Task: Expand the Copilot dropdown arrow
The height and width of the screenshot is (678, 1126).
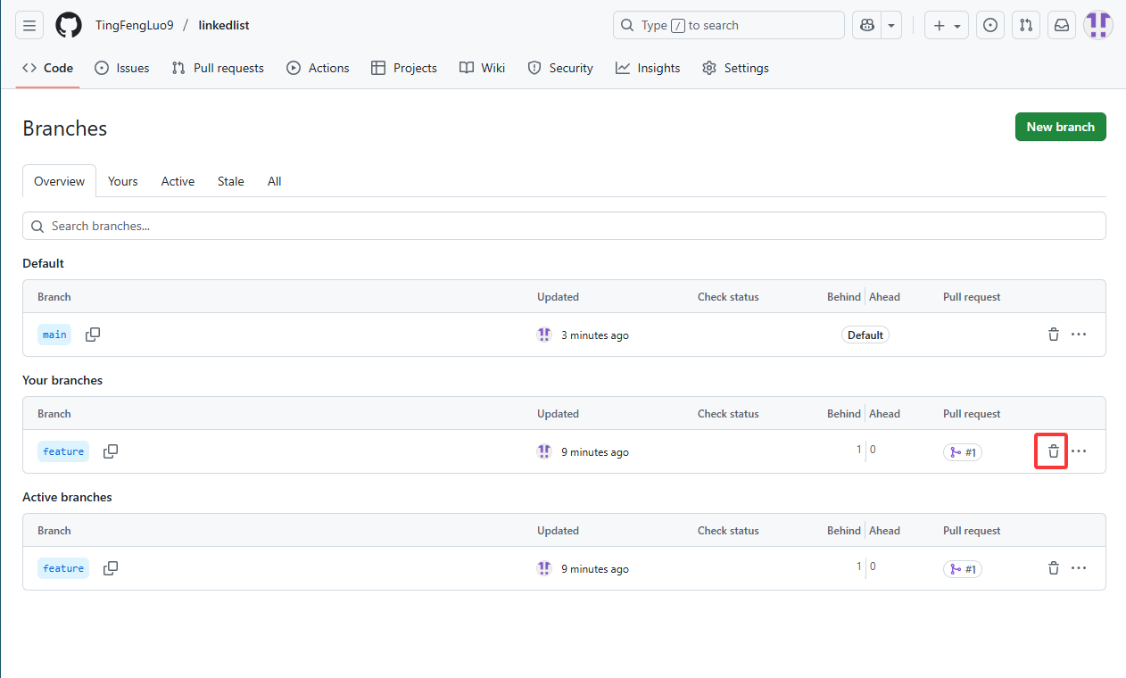Action: (891, 26)
